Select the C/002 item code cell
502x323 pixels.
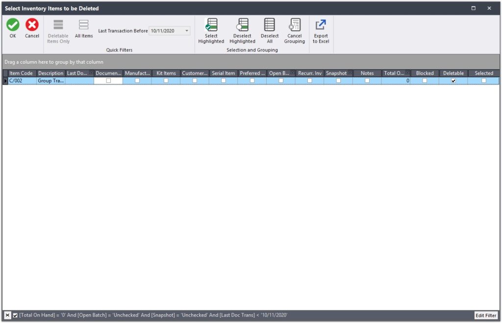[21, 80]
